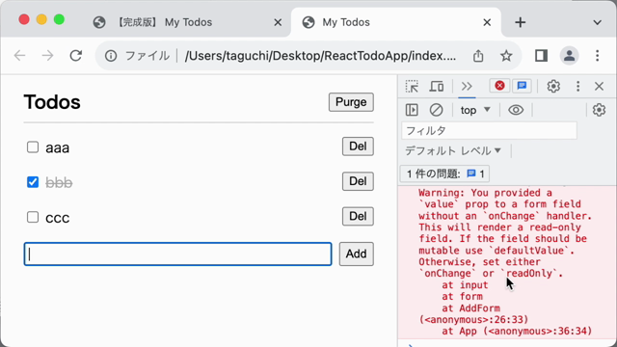This screenshot has height=347, width=617.
Task: Clear the console
Action: pyautogui.click(x=436, y=110)
